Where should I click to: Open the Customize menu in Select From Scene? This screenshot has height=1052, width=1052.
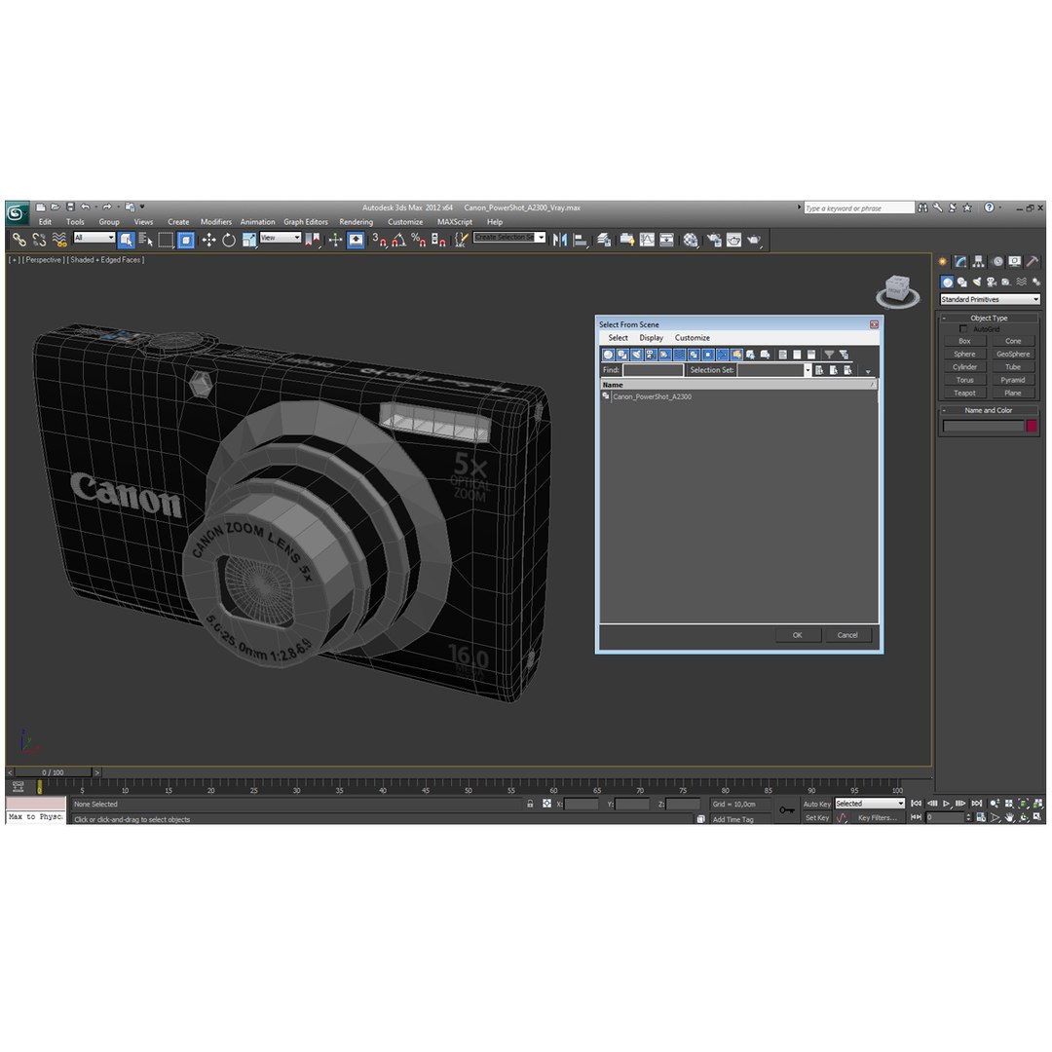[x=693, y=337]
